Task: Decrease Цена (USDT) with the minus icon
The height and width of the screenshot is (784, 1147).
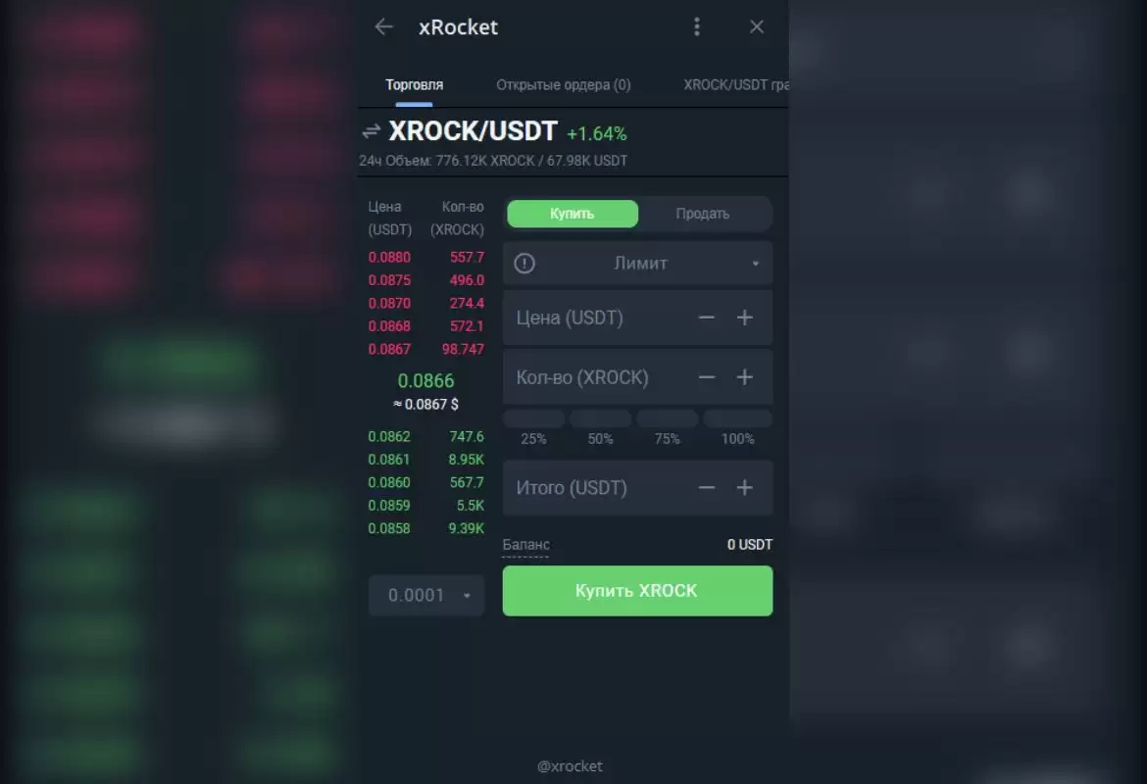Action: pos(706,318)
